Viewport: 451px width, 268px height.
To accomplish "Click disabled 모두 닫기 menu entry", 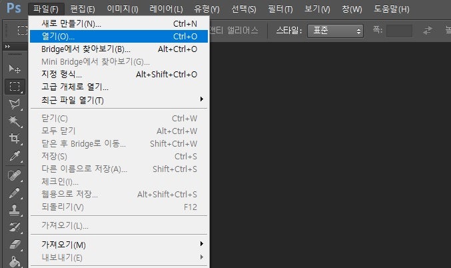I will pos(119,131).
